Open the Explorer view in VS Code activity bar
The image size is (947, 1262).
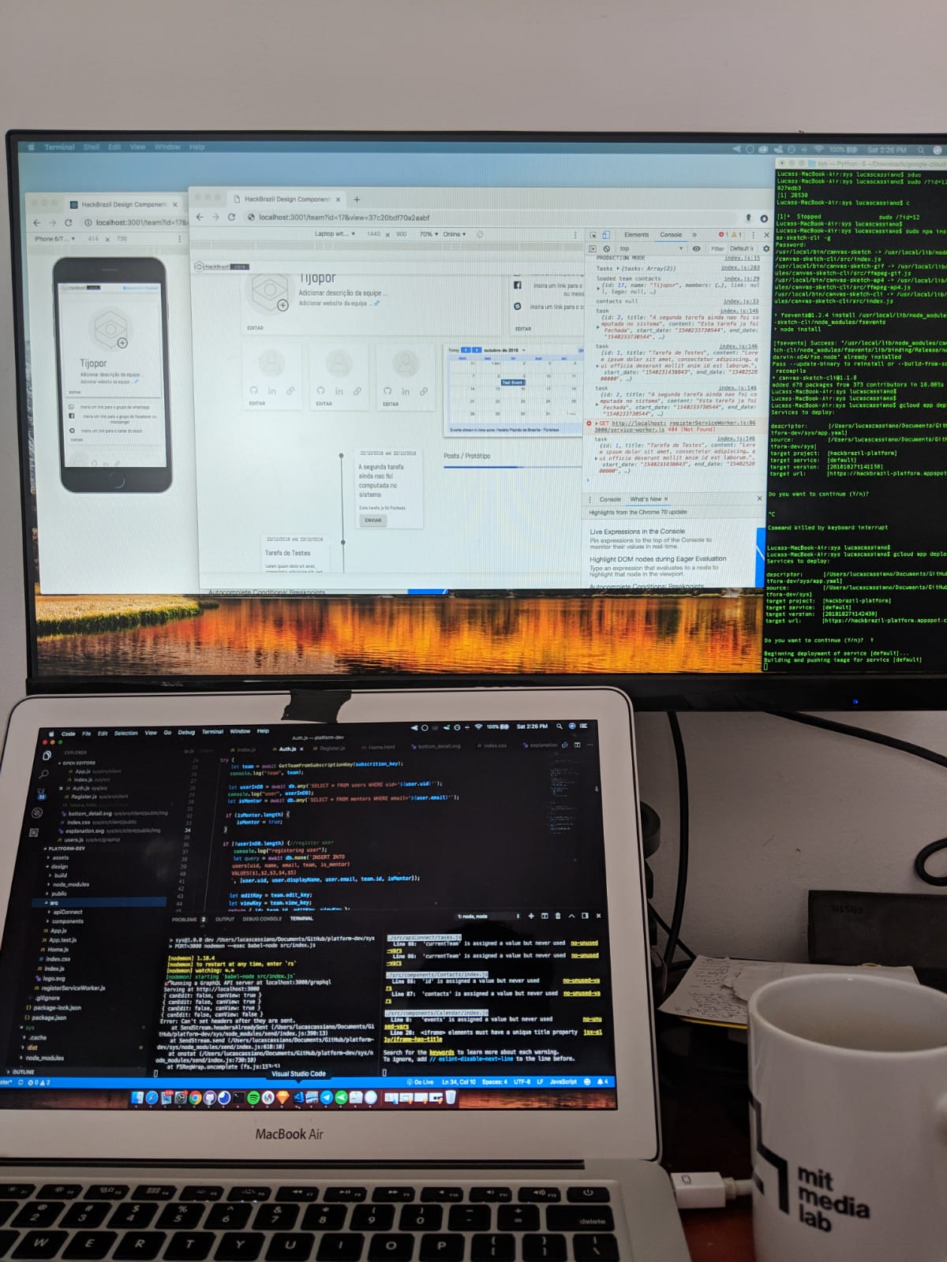[46, 756]
